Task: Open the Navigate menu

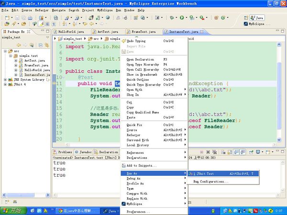Action: 58,10
